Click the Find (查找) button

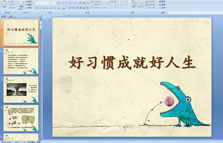(x=162, y=1)
